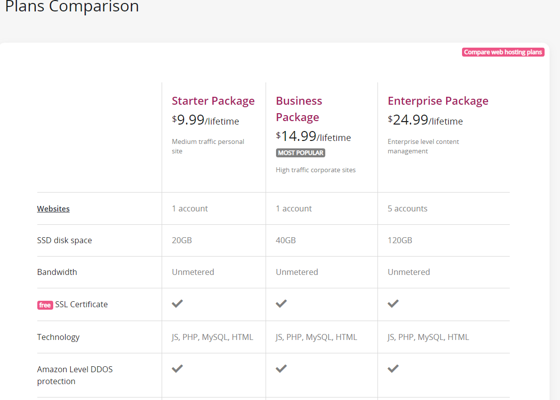Click SSL Certificate checkmark under Enterprise Package
This screenshot has height=400, width=560.
pyautogui.click(x=393, y=303)
